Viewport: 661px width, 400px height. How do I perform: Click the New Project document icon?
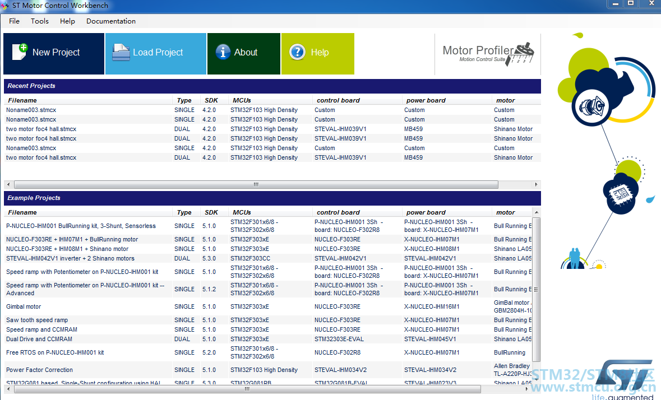click(20, 52)
